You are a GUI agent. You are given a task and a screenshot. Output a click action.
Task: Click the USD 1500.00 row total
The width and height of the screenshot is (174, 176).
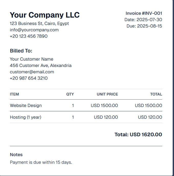pos(148,105)
